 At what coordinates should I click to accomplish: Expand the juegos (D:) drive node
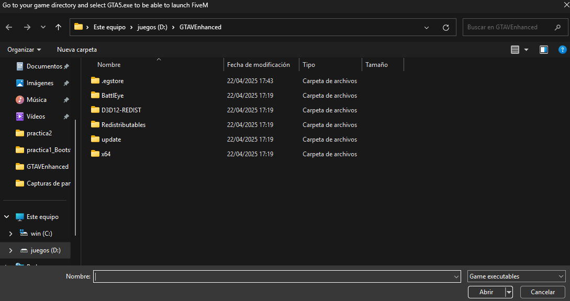10,250
